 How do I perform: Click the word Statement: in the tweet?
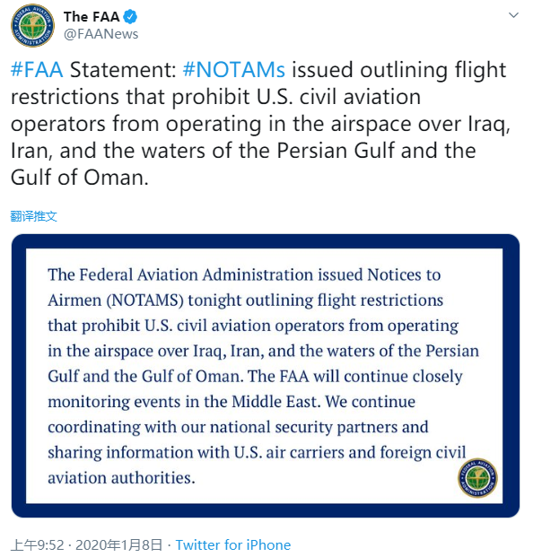pyautogui.click(x=123, y=70)
